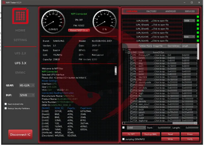
Task: Click the Image File cell for P21 splash
Action: [160, 112]
